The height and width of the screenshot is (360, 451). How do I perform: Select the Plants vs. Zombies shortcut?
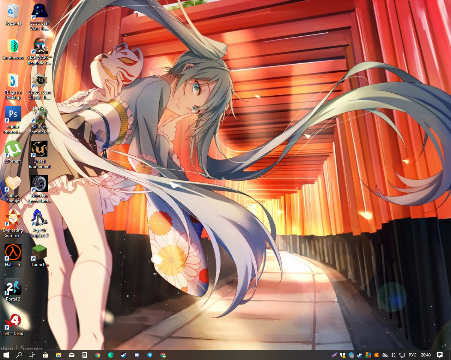(x=39, y=120)
